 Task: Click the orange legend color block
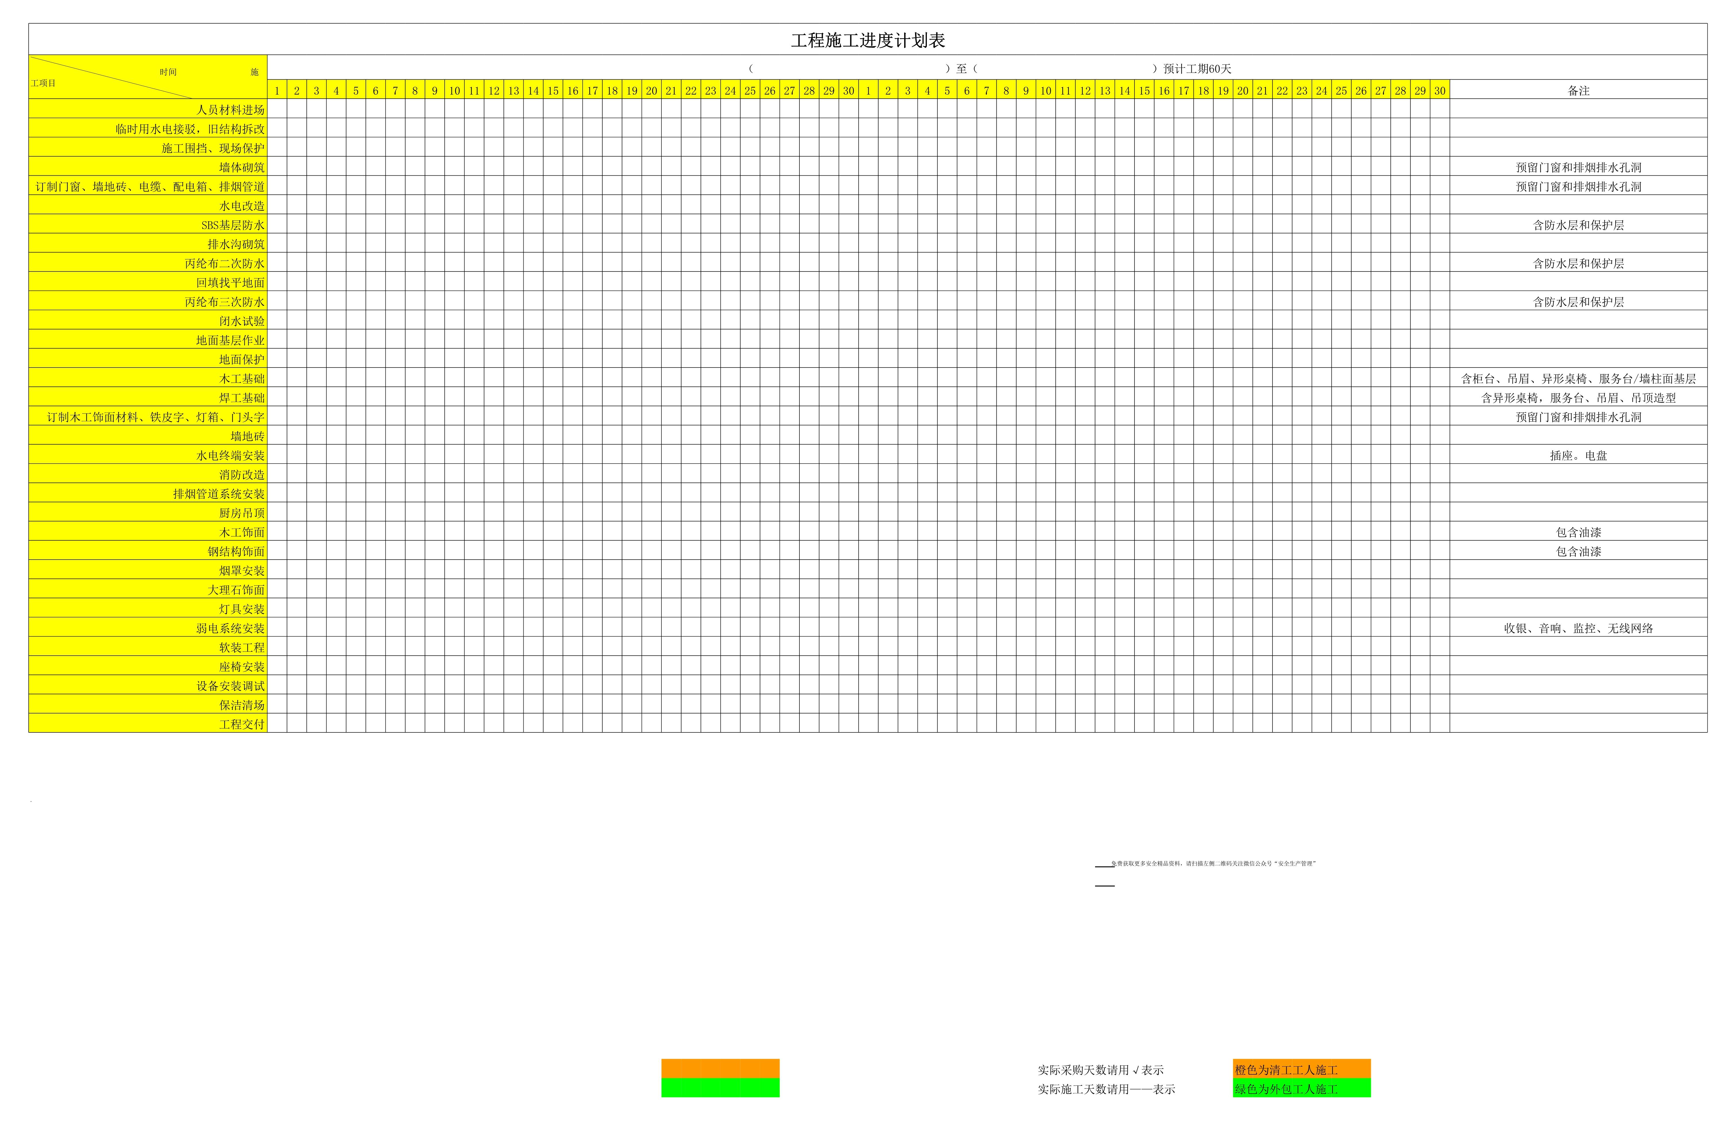tap(720, 1068)
